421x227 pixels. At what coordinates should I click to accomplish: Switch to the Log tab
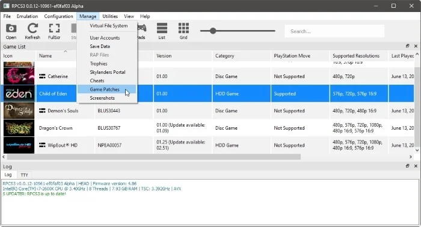coord(8,175)
